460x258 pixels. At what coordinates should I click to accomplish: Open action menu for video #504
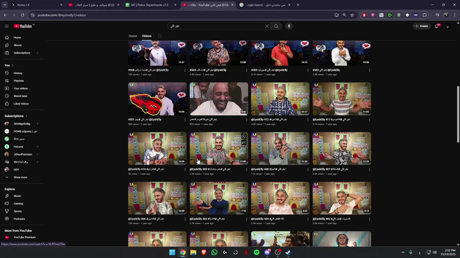[x=247, y=70]
